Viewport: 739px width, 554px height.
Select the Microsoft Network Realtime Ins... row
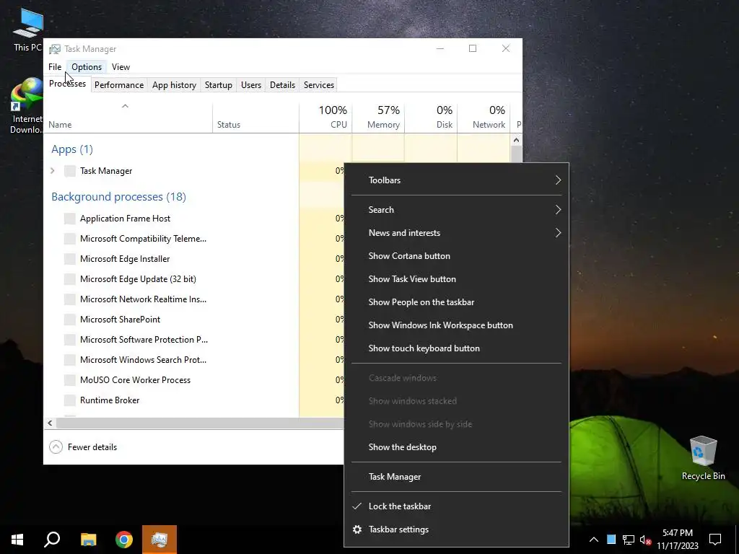pos(193,299)
